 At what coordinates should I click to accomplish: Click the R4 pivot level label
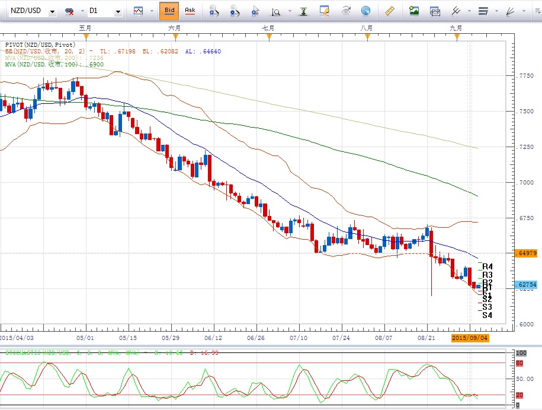(x=488, y=266)
